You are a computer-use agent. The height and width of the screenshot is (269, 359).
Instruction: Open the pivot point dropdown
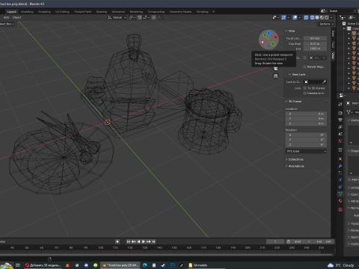(132, 17)
